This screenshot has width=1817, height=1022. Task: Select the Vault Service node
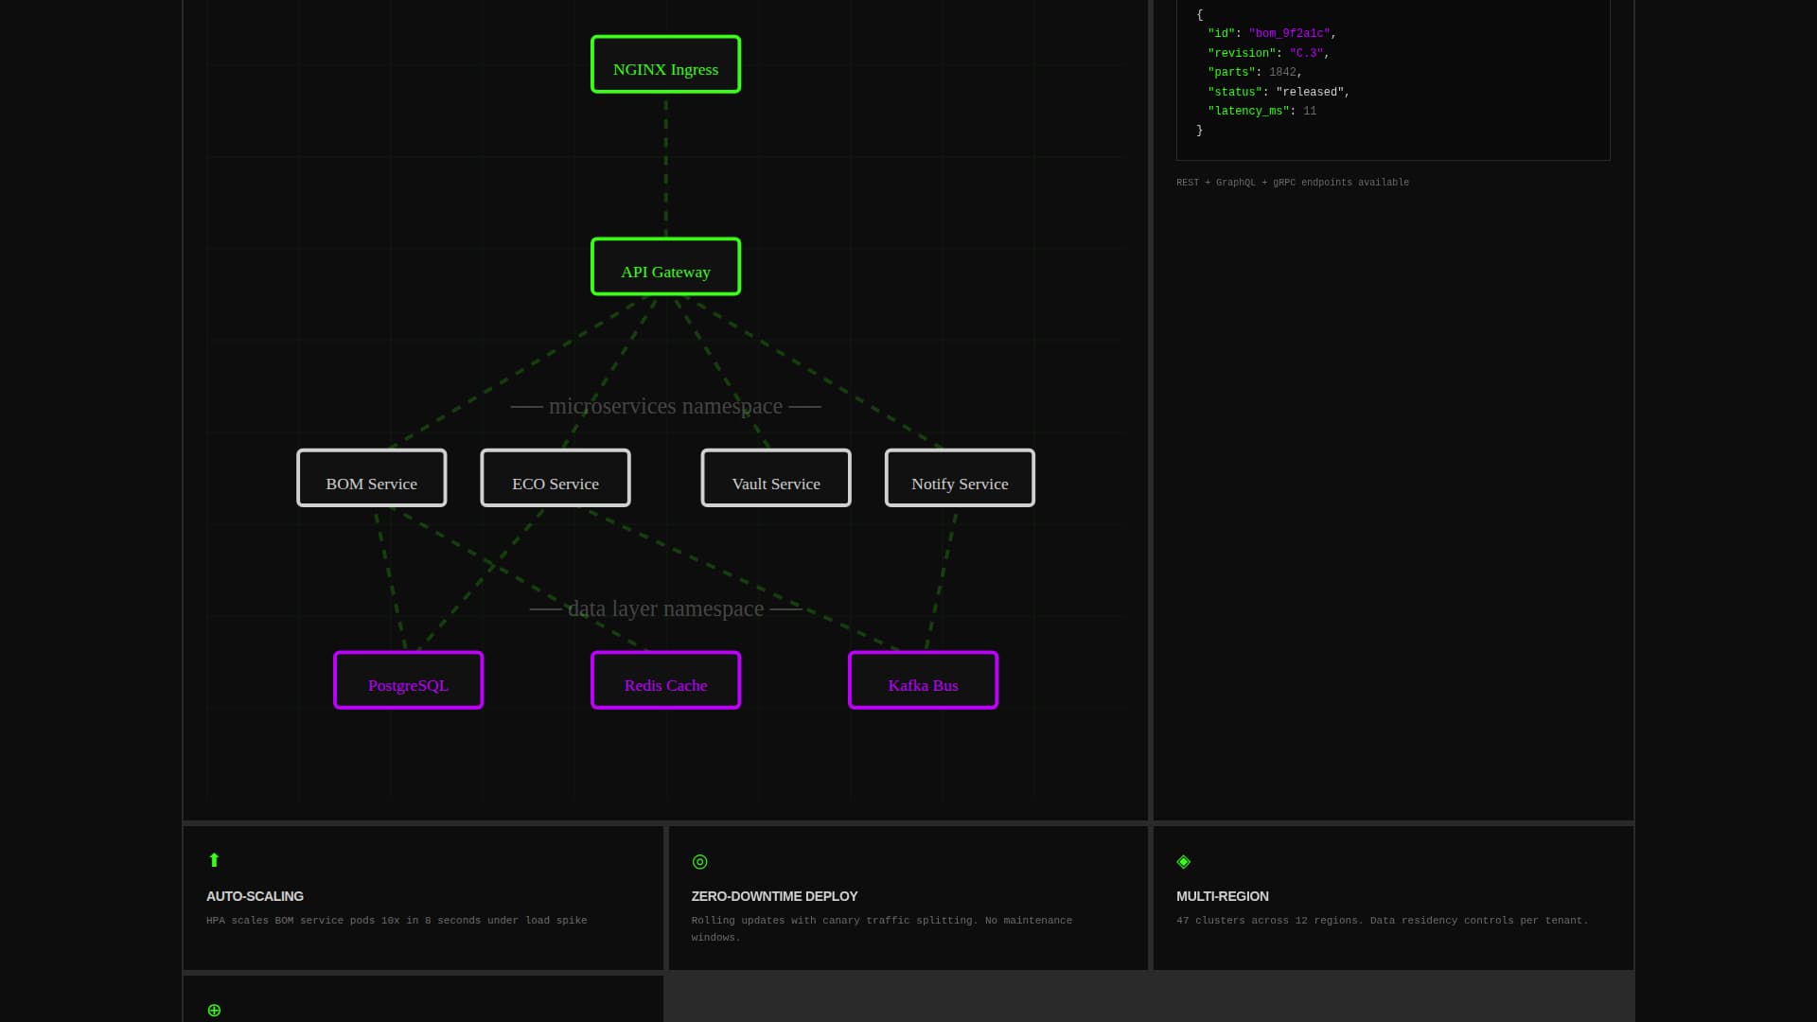click(775, 478)
